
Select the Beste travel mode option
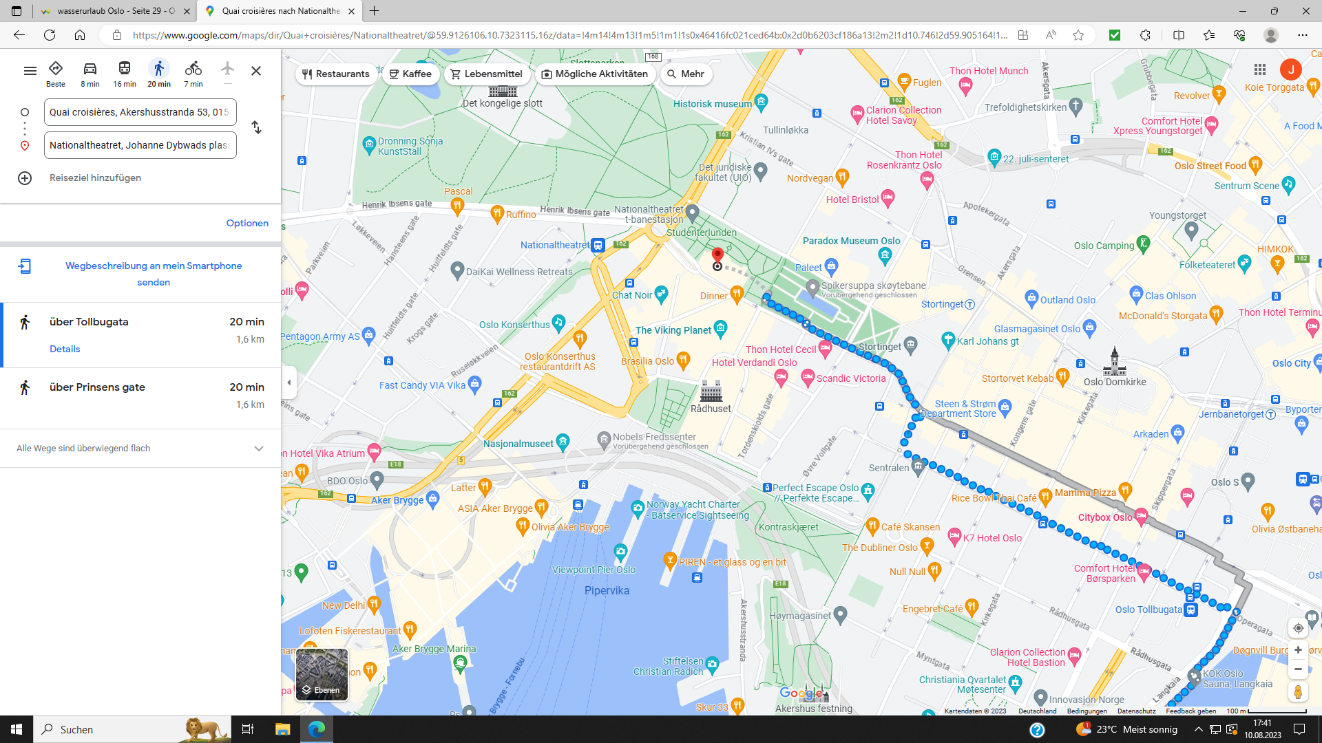56,74
